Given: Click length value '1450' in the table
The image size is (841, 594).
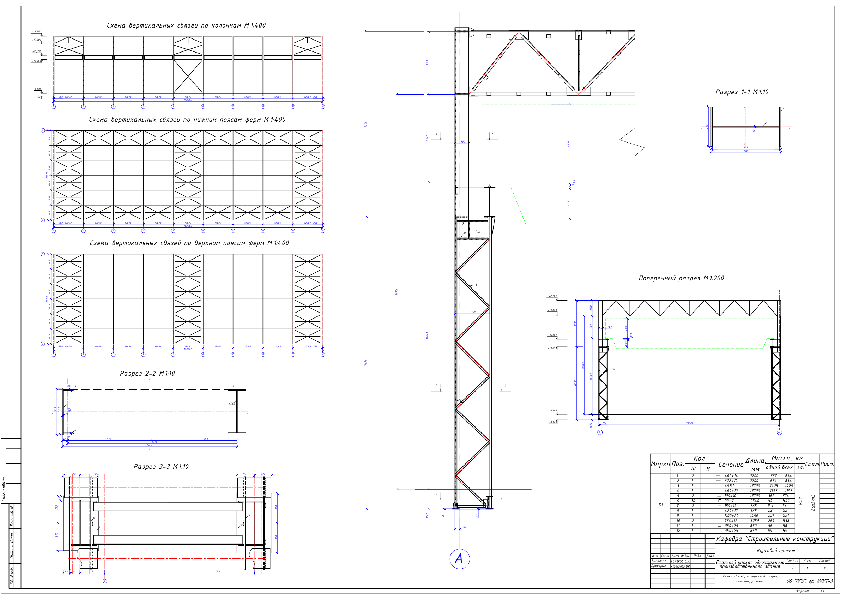Looking at the screenshot, I should pyautogui.click(x=754, y=516).
